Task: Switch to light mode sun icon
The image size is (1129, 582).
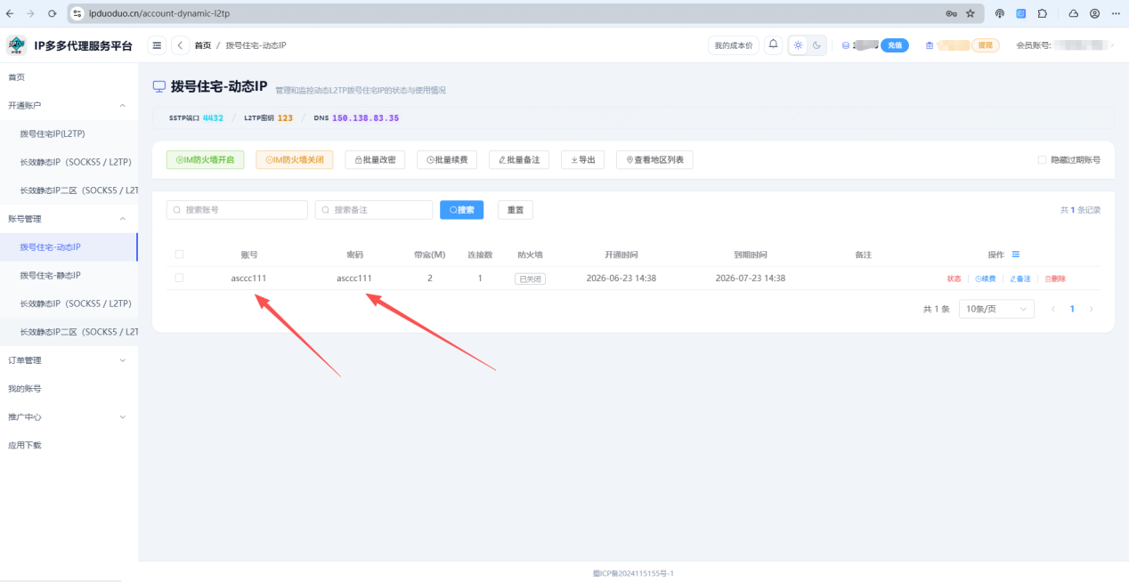Action: [x=799, y=45]
